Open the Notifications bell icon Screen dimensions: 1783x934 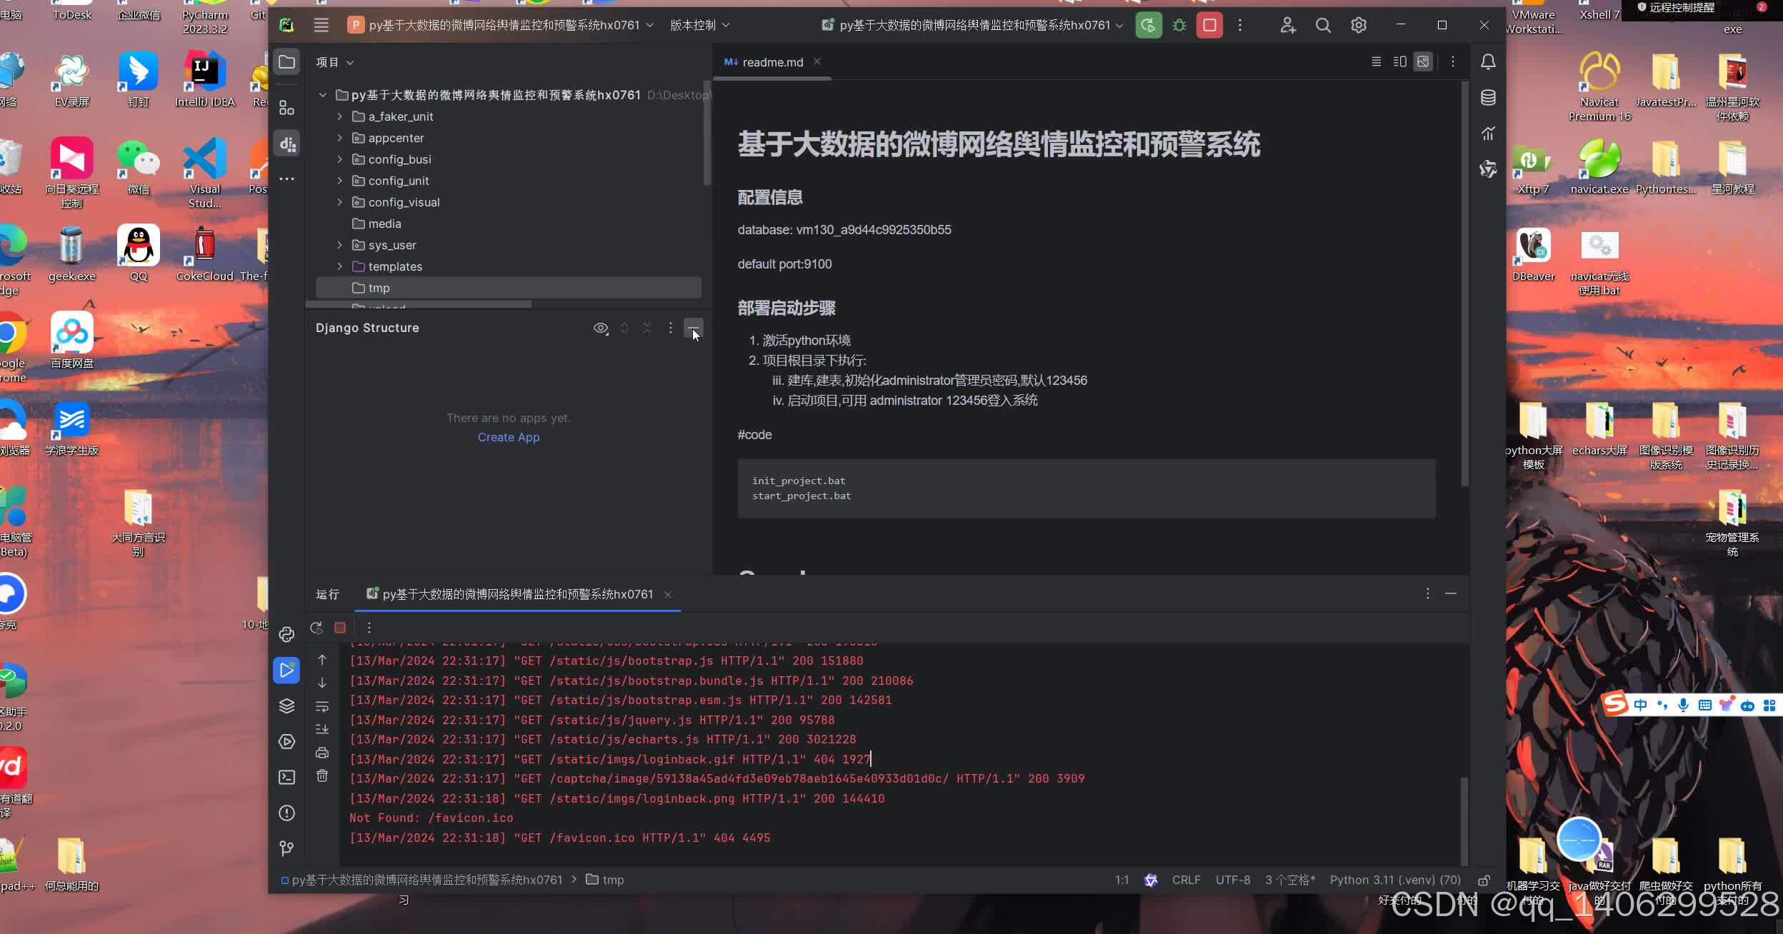[1488, 62]
